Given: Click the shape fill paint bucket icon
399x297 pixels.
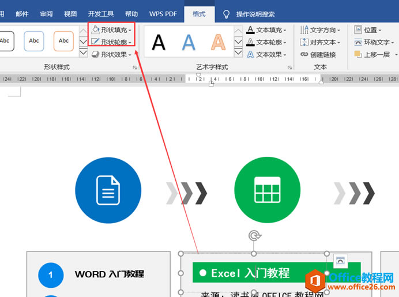Looking at the screenshot, I should (95, 30).
